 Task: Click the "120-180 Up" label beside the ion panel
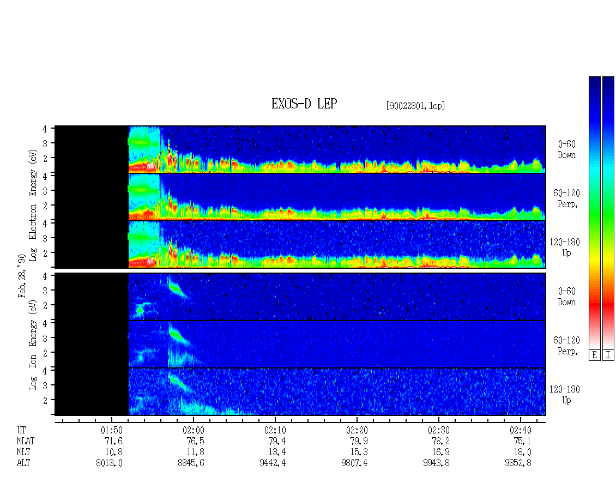(x=565, y=395)
